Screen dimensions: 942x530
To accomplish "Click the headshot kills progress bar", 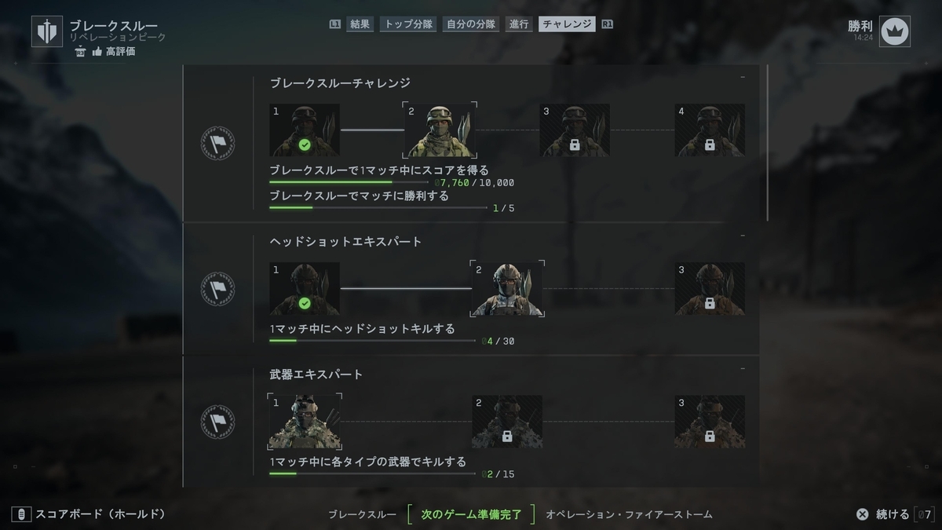I will [x=372, y=341].
